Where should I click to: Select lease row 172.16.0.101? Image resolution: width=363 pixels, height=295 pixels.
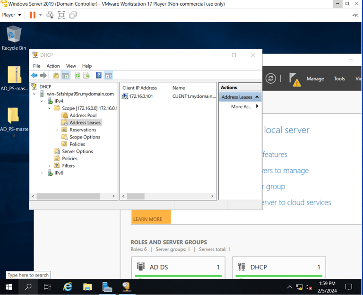click(168, 96)
